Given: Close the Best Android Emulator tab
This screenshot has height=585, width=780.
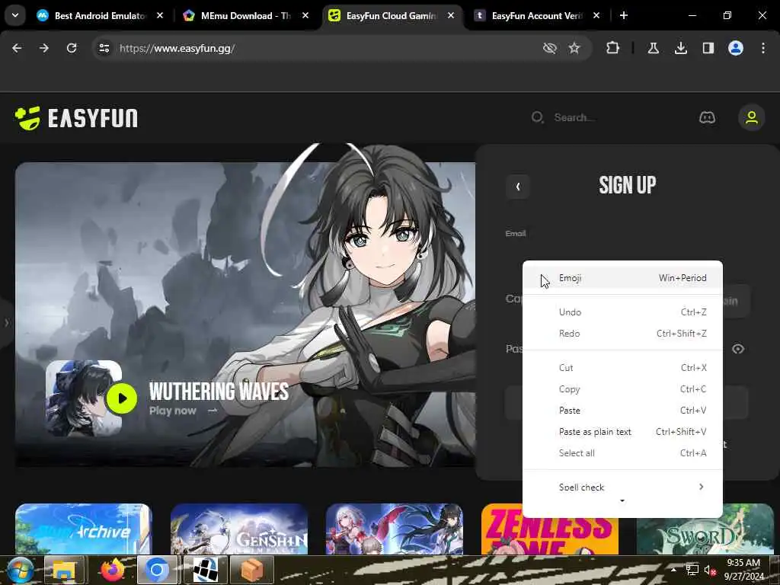Looking at the screenshot, I should 160,15.
